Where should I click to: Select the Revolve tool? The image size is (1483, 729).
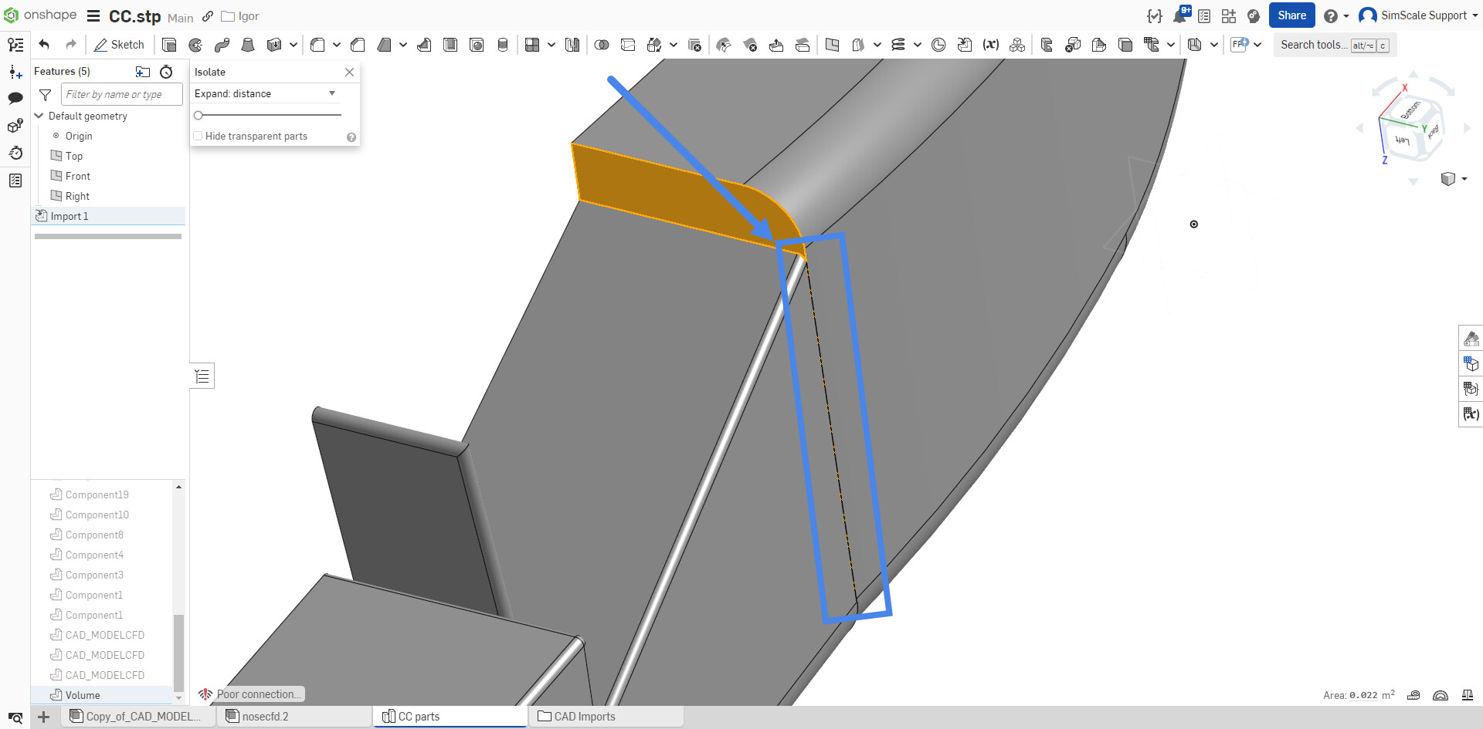195,45
